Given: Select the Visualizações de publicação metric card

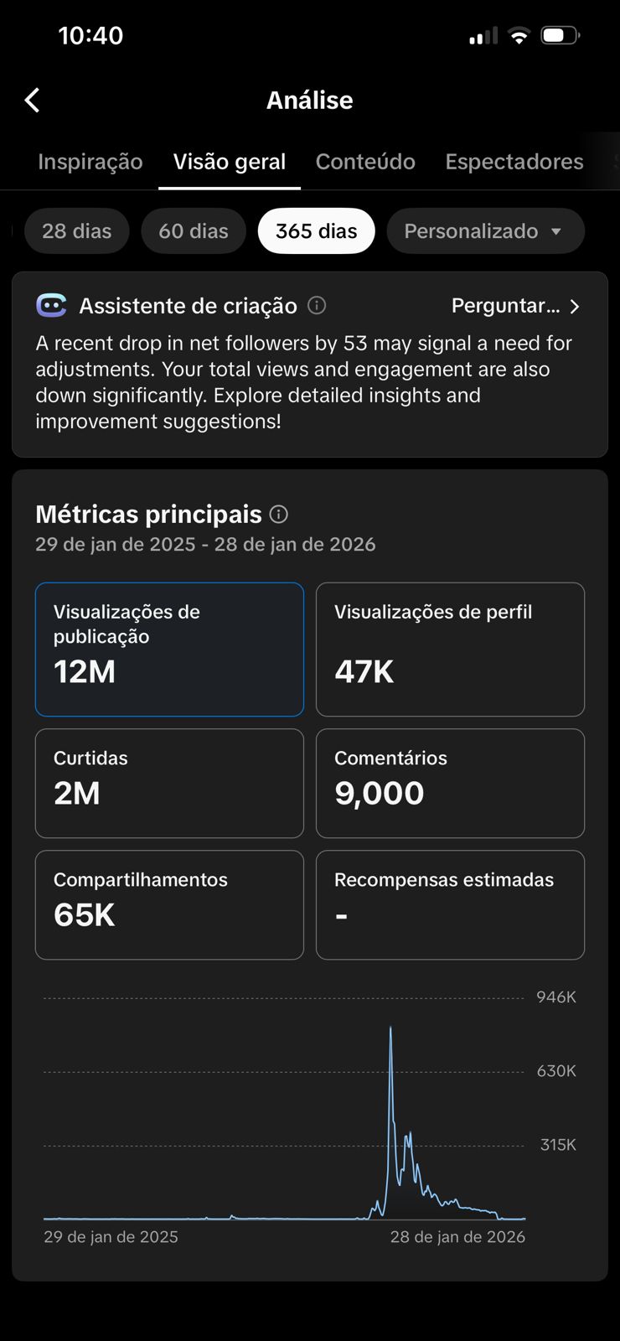Looking at the screenshot, I should coord(169,650).
